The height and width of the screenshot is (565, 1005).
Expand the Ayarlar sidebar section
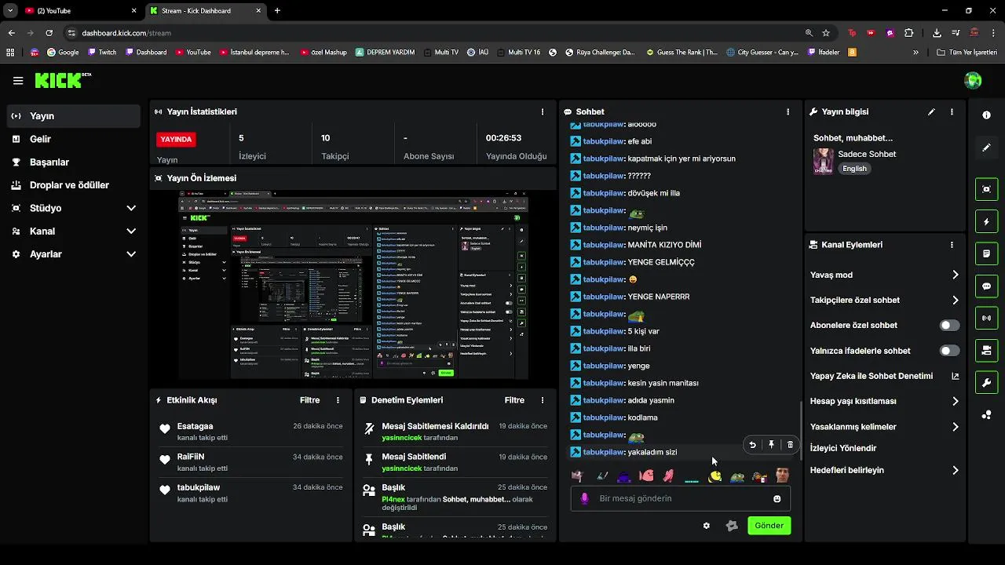click(x=131, y=254)
